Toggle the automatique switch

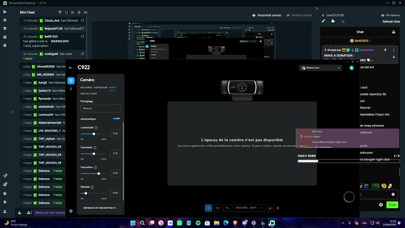point(116,118)
